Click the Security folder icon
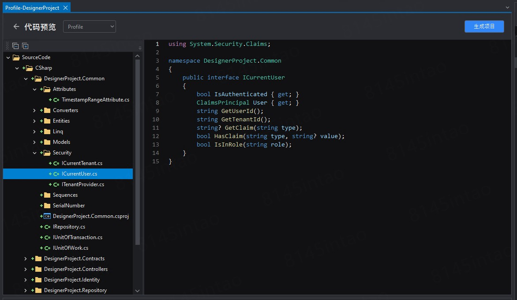The height and width of the screenshot is (300, 517). (47, 153)
